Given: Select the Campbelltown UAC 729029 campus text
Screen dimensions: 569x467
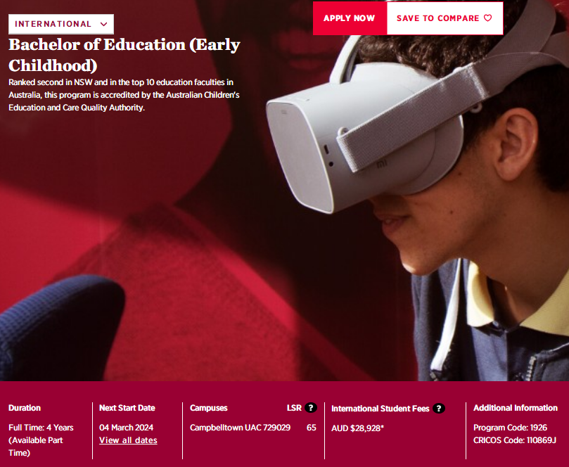Looking at the screenshot, I should (240, 428).
